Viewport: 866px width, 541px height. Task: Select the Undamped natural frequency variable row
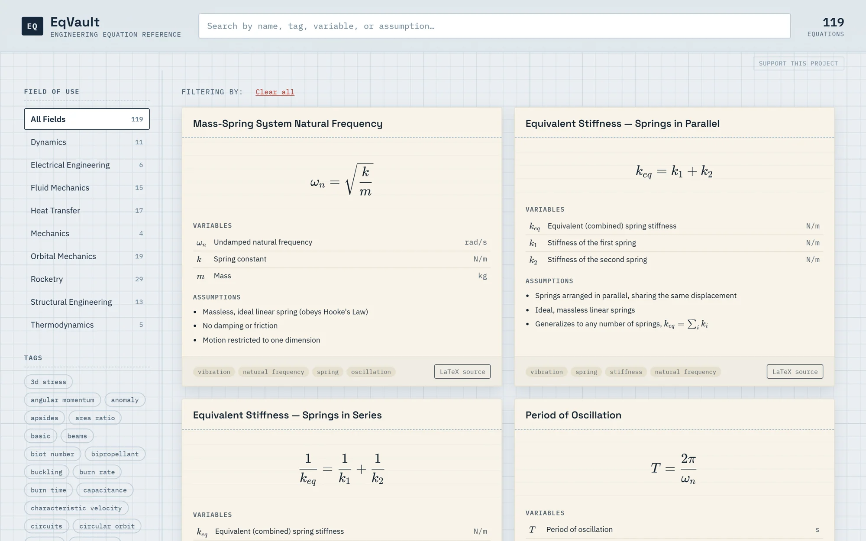pos(342,242)
